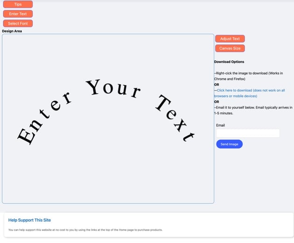This screenshot has height=243, width=294.
Task: Click the 'Help Support This Site' heading
Action: pos(29,220)
